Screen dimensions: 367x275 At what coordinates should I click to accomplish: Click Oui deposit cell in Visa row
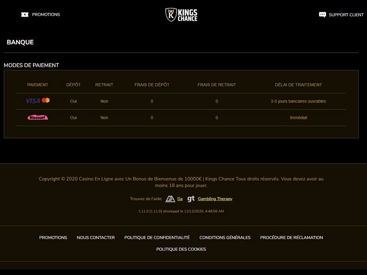[x=73, y=101]
